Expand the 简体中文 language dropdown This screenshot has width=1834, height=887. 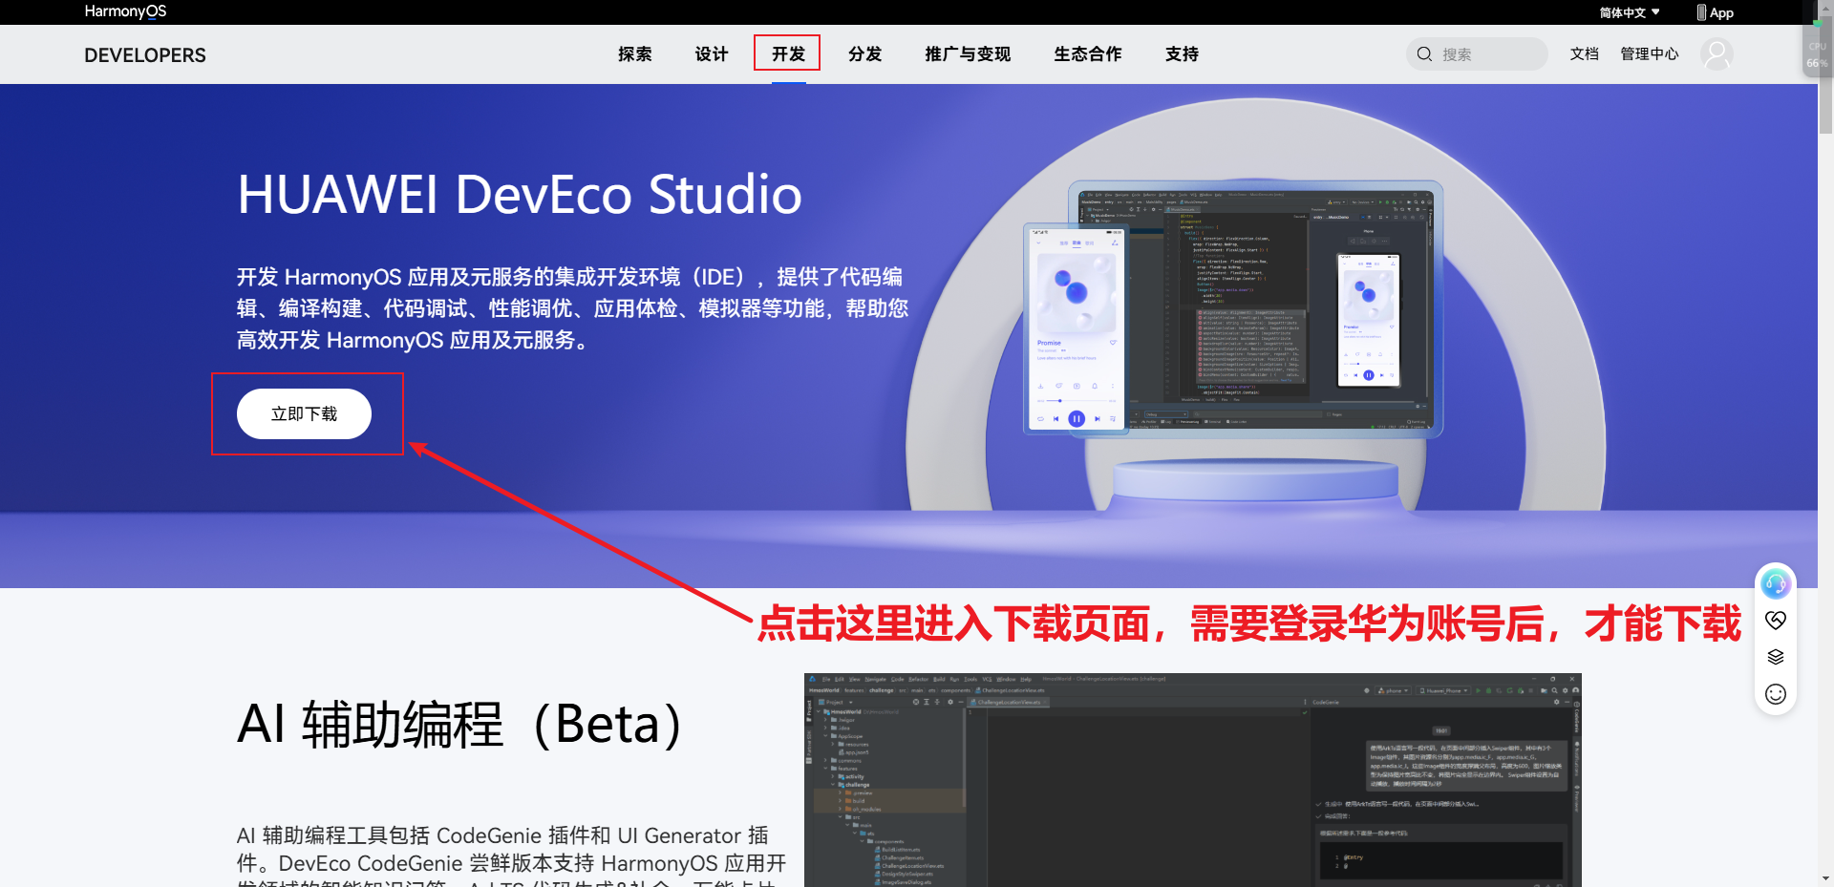1630,12
